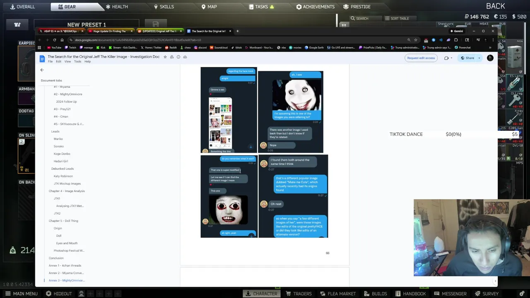Viewport: 530px width, 298px height.
Task: Expand the Share options arrow
Action: click(x=479, y=58)
